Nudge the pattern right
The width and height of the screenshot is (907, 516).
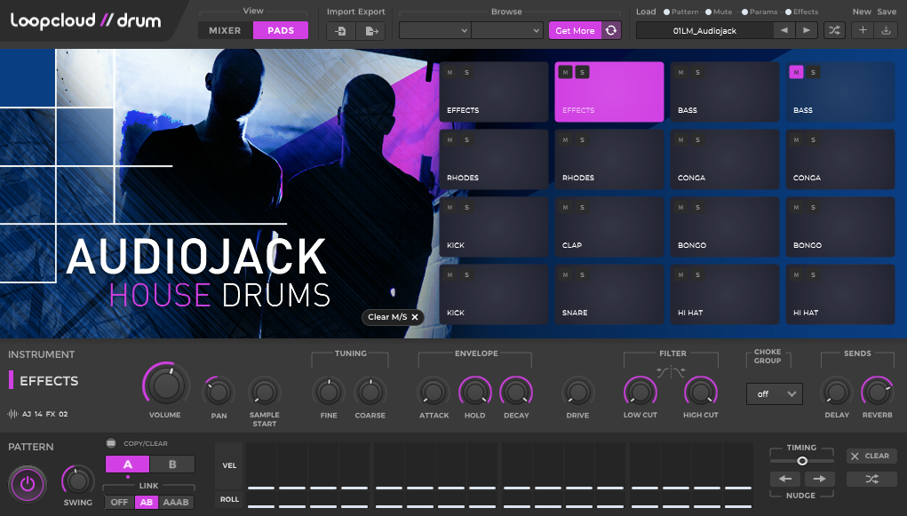819,479
